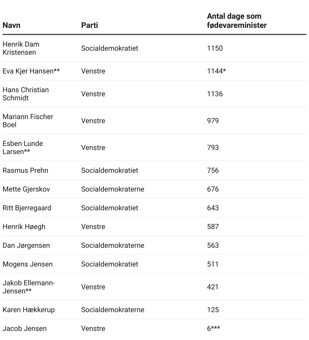Click on Eva Kjer Hansen's name

pos(31,71)
